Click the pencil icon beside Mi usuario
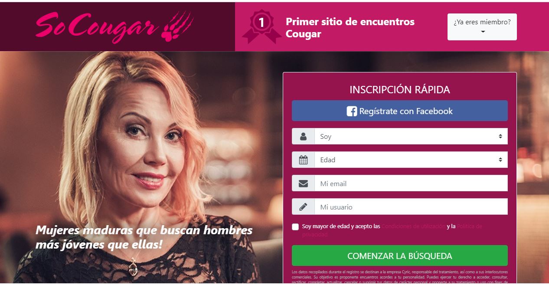The width and height of the screenshot is (549, 285). point(303,207)
